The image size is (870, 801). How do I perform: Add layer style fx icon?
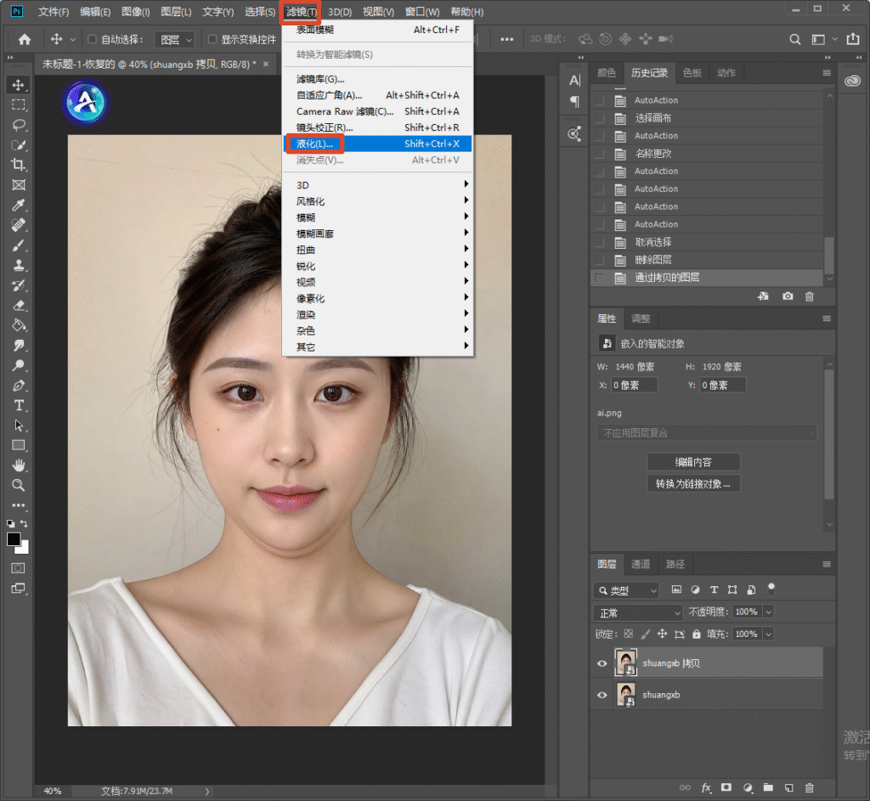(x=706, y=787)
